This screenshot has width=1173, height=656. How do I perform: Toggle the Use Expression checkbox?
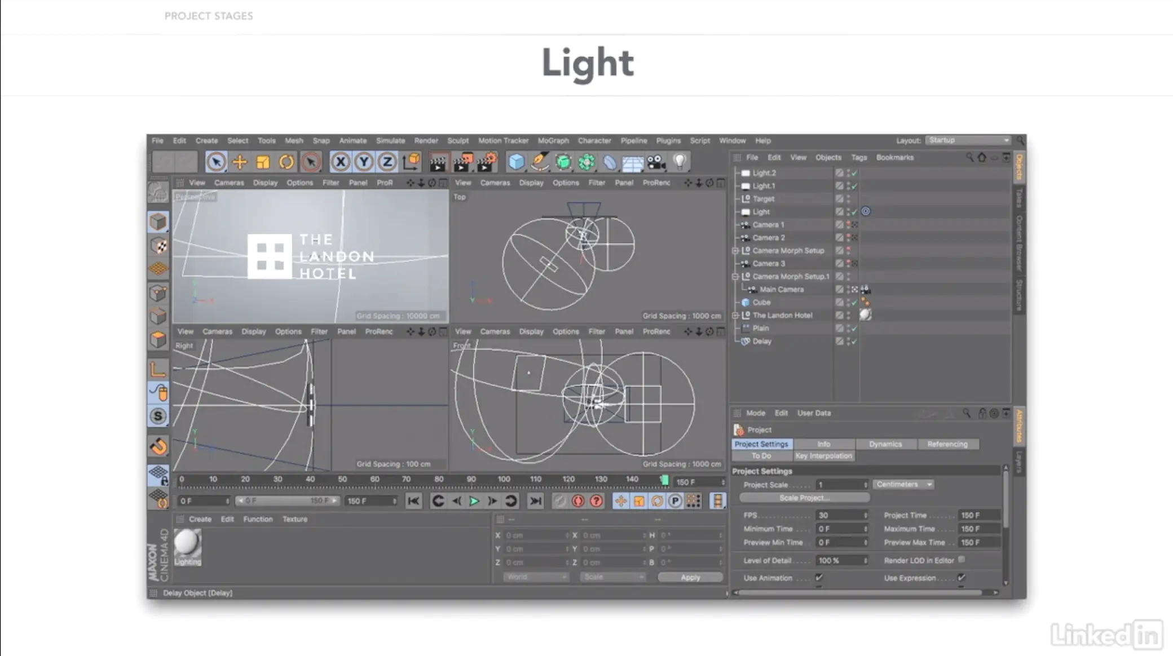962,578
